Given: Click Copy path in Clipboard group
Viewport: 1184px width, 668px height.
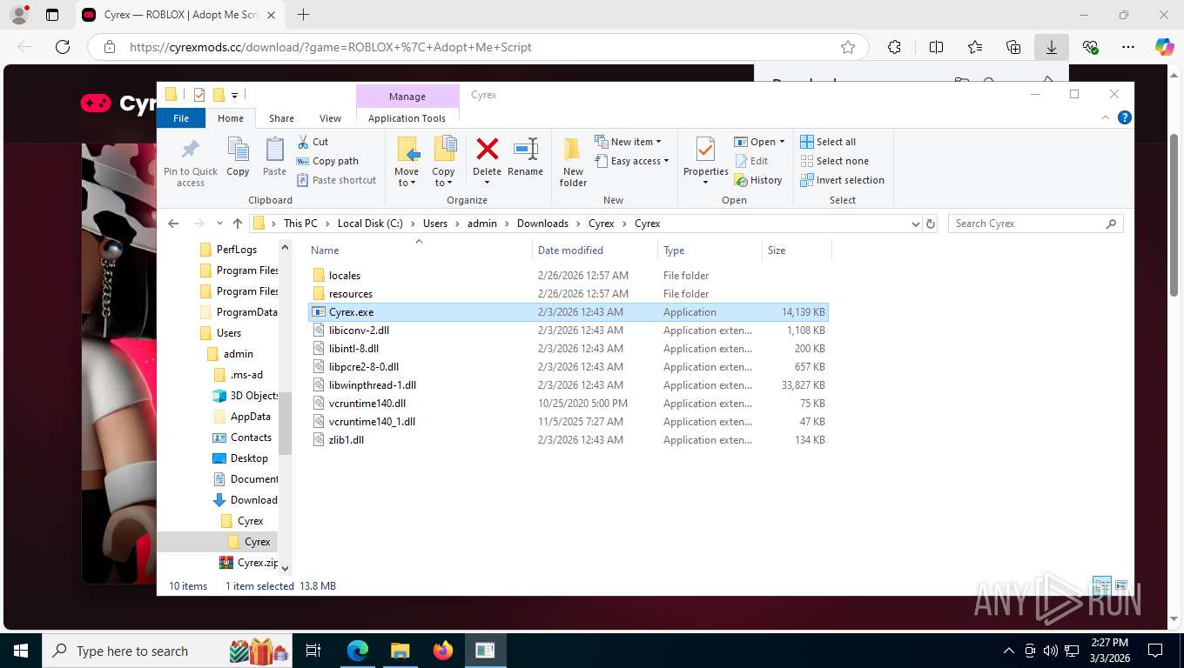Looking at the screenshot, I should [327, 161].
